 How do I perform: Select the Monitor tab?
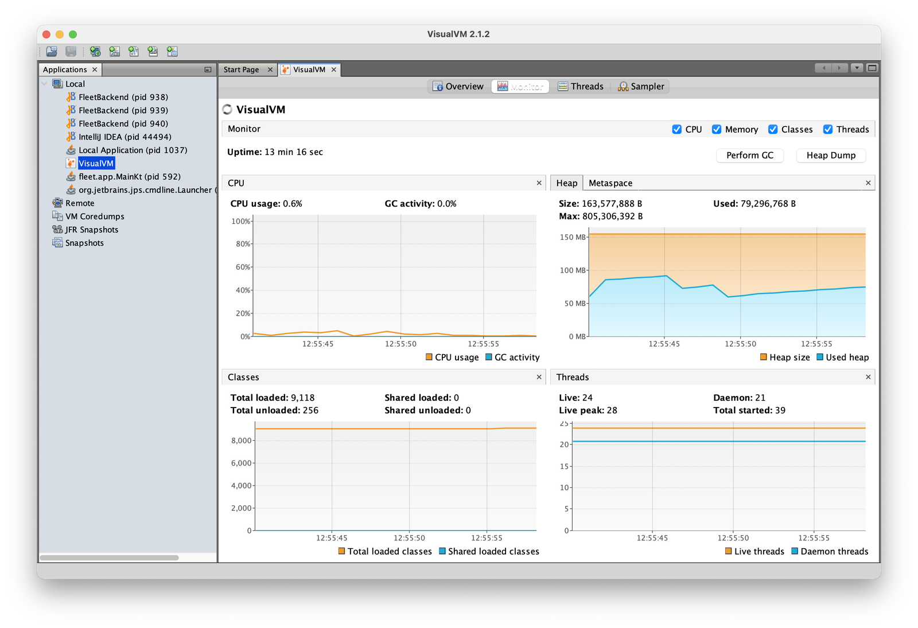point(520,86)
